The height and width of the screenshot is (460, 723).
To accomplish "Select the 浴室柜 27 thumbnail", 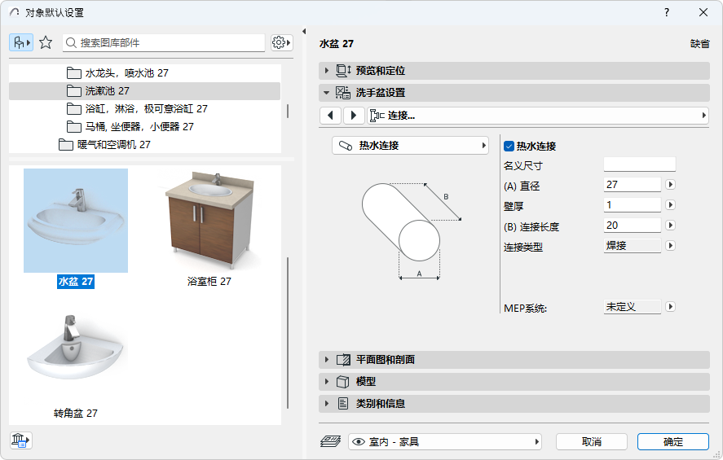I will tap(209, 221).
